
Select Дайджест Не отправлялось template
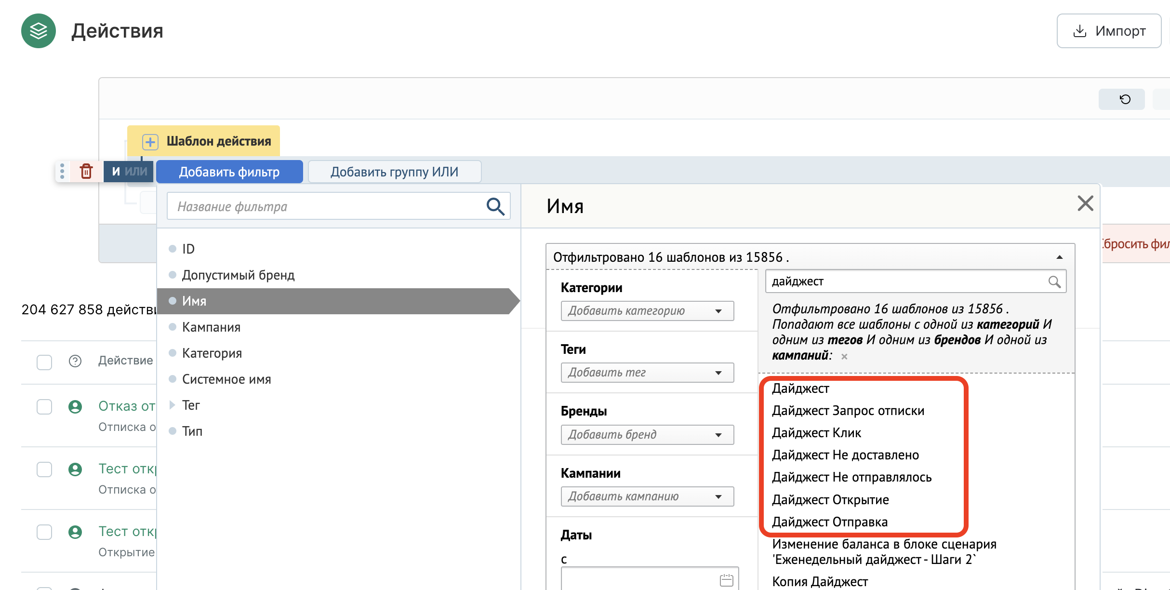click(x=851, y=477)
